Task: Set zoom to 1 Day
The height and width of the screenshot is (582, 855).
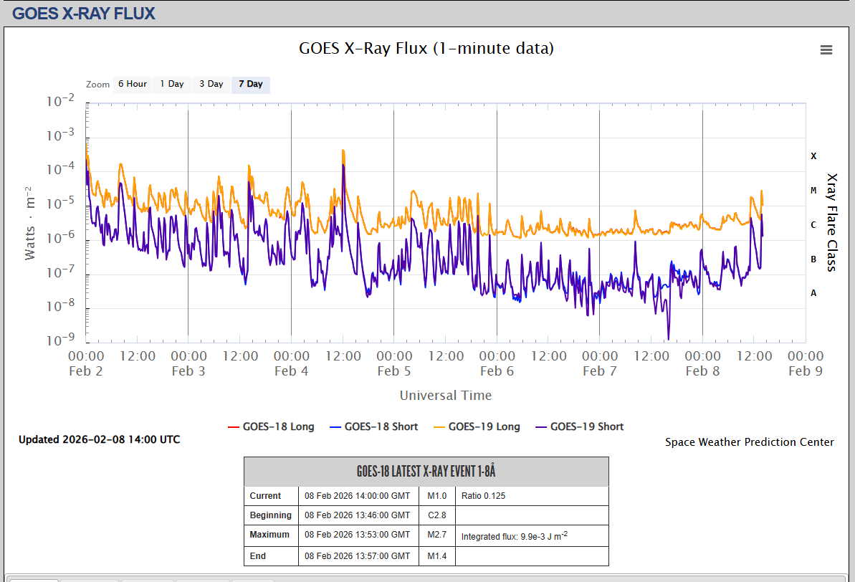Action: (172, 84)
